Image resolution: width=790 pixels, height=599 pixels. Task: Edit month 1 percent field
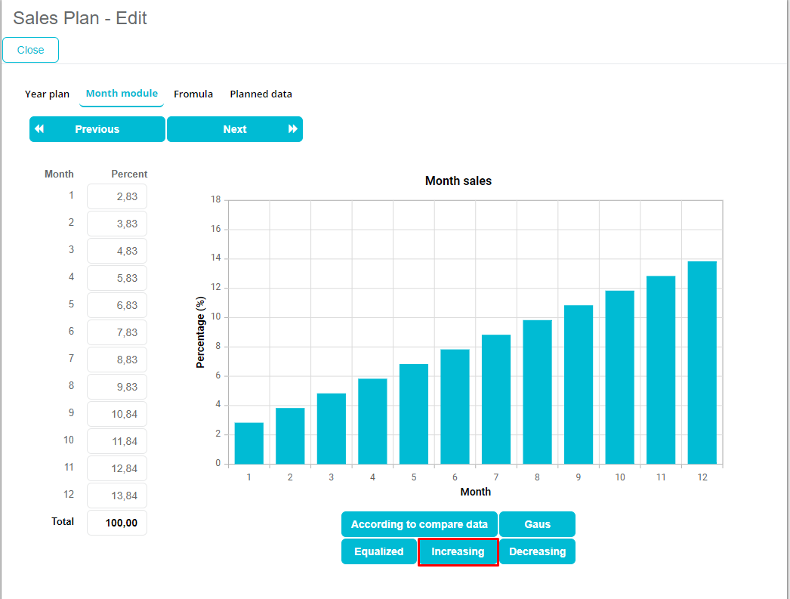tap(117, 196)
